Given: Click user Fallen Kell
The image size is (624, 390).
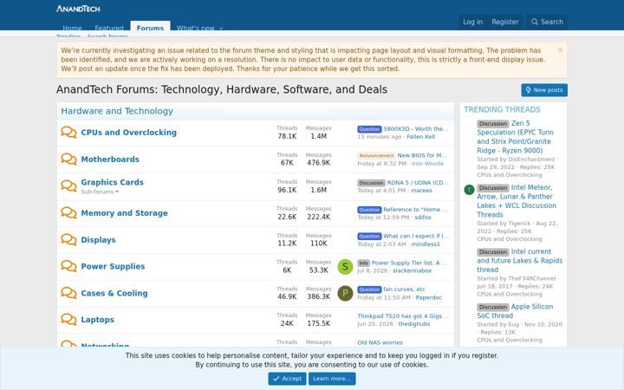Looking at the screenshot, I should coord(420,137).
